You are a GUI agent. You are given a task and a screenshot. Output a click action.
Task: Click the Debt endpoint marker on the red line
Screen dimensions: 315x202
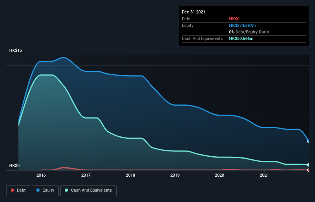(x=308, y=170)
